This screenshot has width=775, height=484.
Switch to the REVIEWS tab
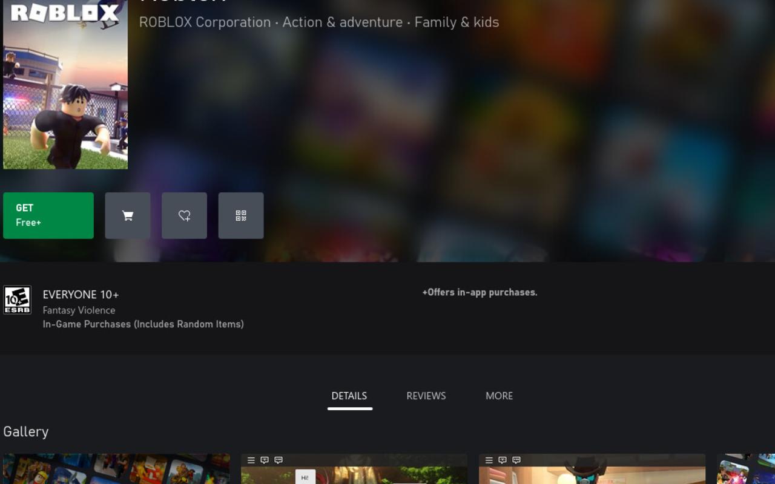pos(426,396)
